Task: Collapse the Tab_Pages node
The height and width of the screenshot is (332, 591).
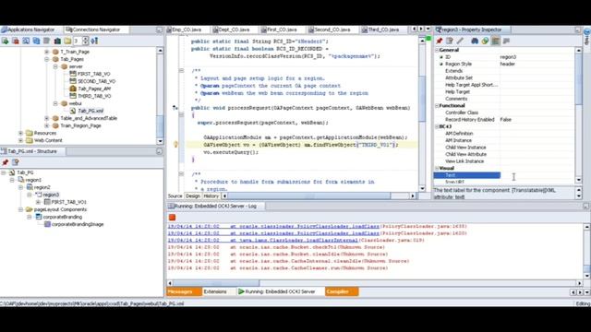Action: click(47, 59)
